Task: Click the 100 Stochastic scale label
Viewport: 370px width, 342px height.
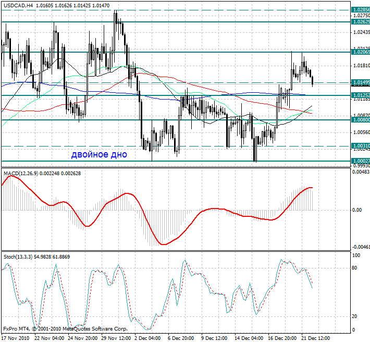Action: click(x=356, y=255)
